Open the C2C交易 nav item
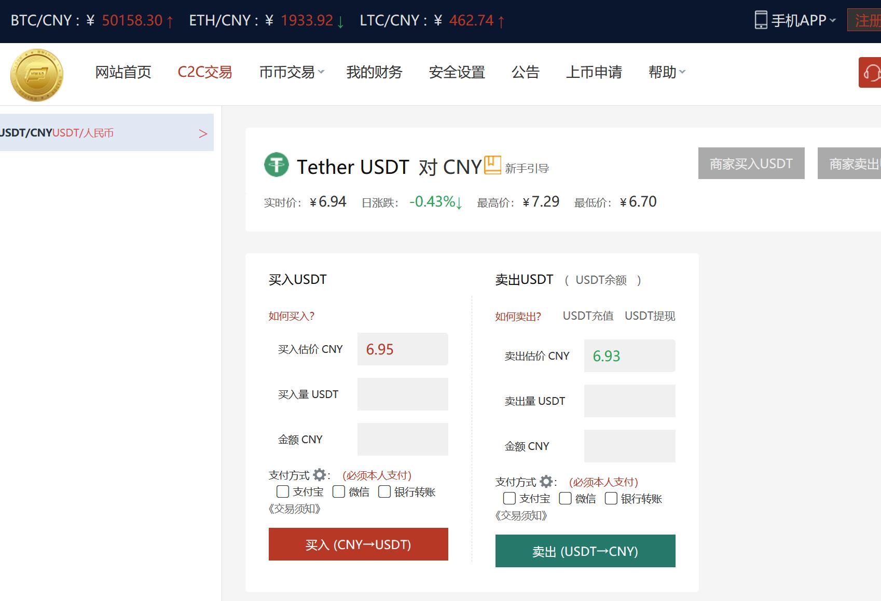The height and width of the screenshot is (601, 881). (205, 72)
